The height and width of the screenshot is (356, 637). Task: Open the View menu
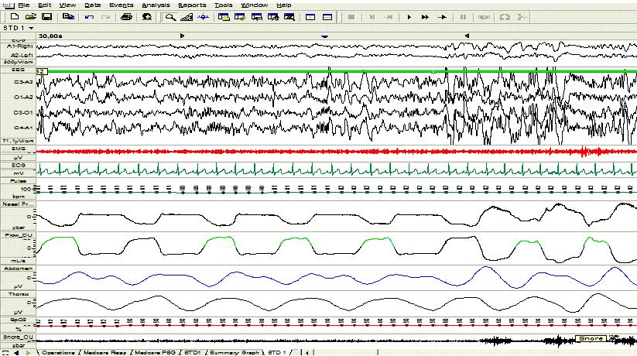coord(67,5)
